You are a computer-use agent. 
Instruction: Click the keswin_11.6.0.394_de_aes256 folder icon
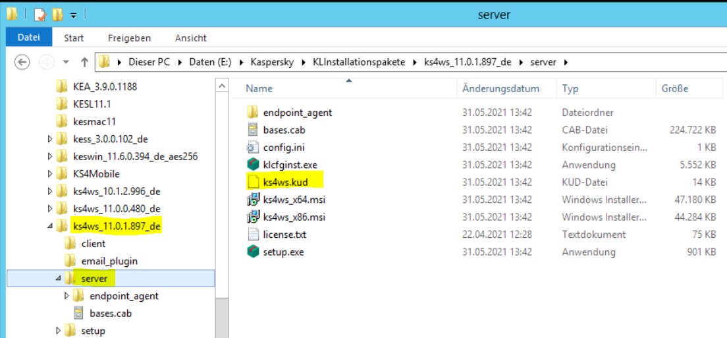coord(62,156)
